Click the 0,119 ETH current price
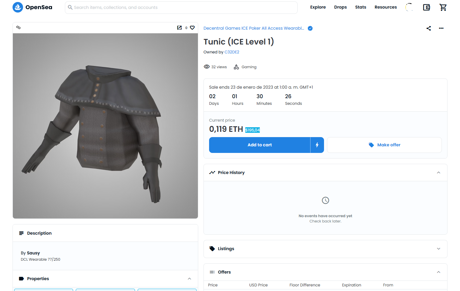The height and width of the screenshot is (291, 460). 226,129
